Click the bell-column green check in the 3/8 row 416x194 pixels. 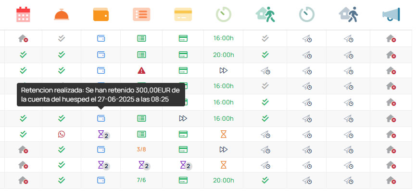[x=62, y=149]
